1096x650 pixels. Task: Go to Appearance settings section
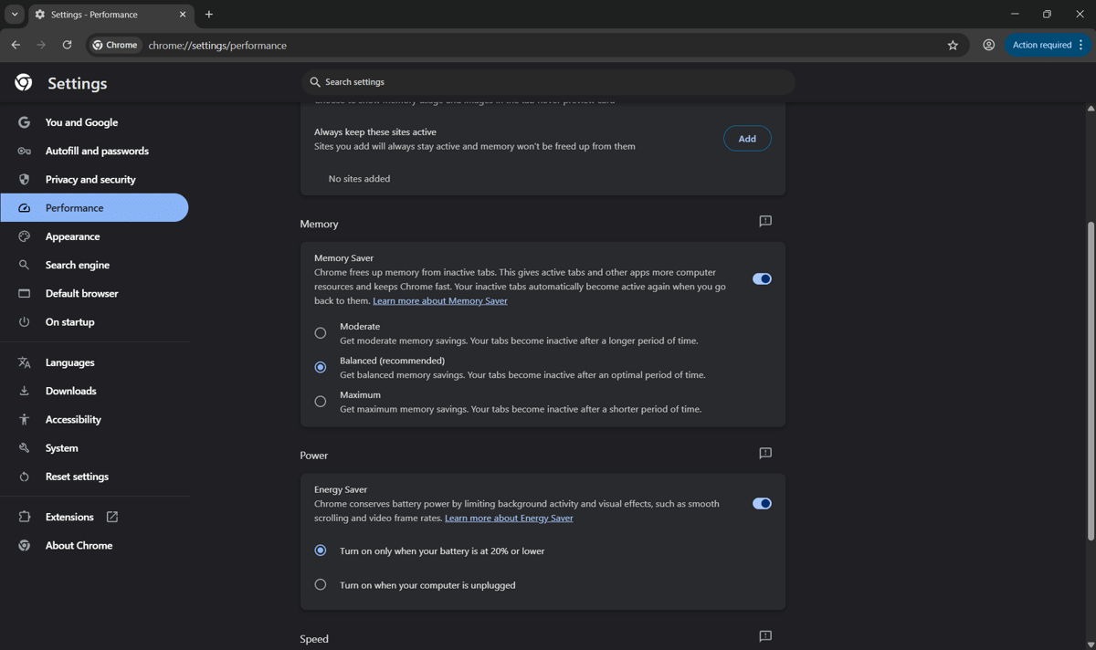coord(72,236)
